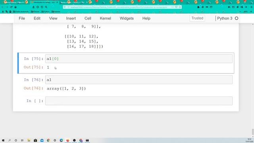
Task: Click into the a1[0] code cell
Action: [139, 59]
